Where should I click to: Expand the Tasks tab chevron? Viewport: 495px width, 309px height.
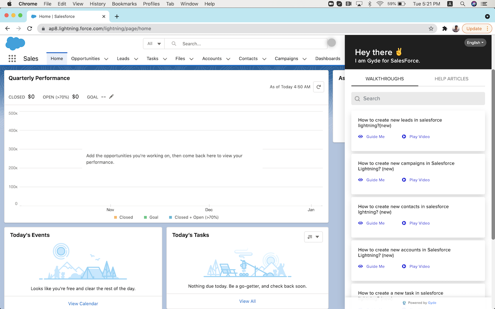(165, 59)
